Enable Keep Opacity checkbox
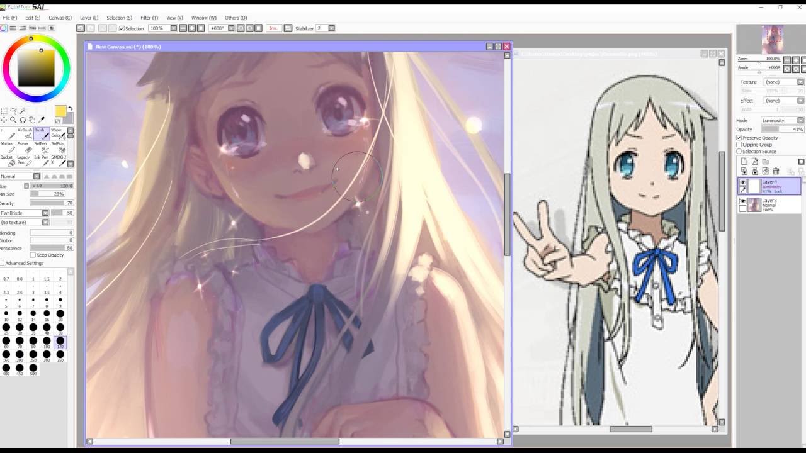806x453 pixels. click(x=33, y=255)
